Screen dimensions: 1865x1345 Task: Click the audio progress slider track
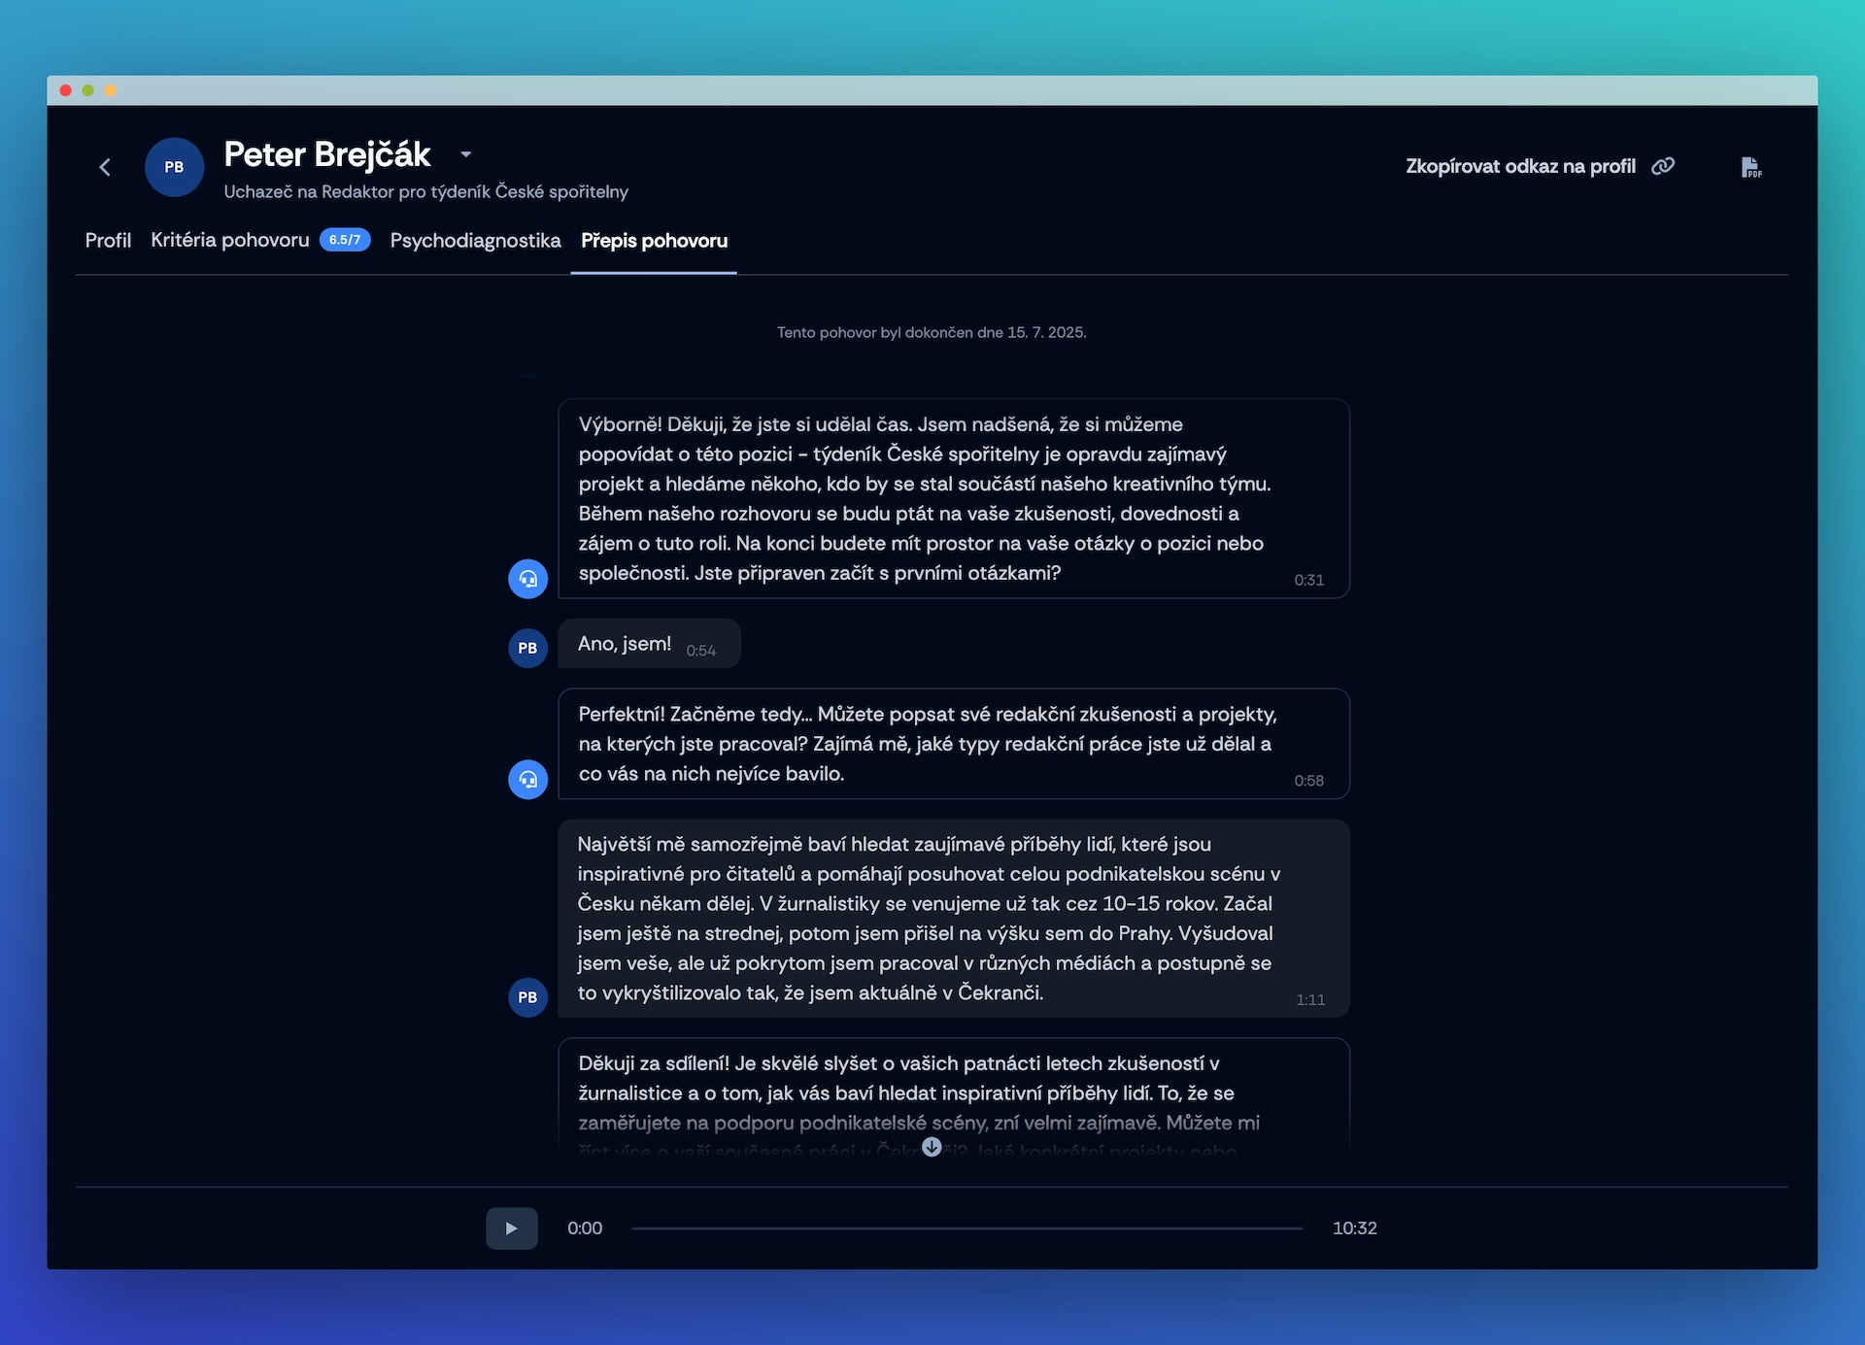(x=966, y=1228)
